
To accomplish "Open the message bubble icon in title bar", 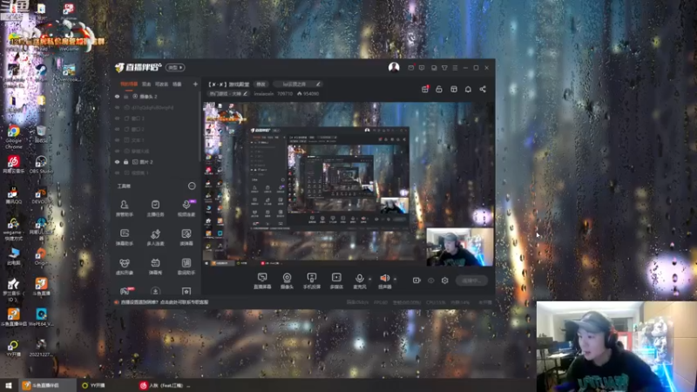I will tap(422, 68).
